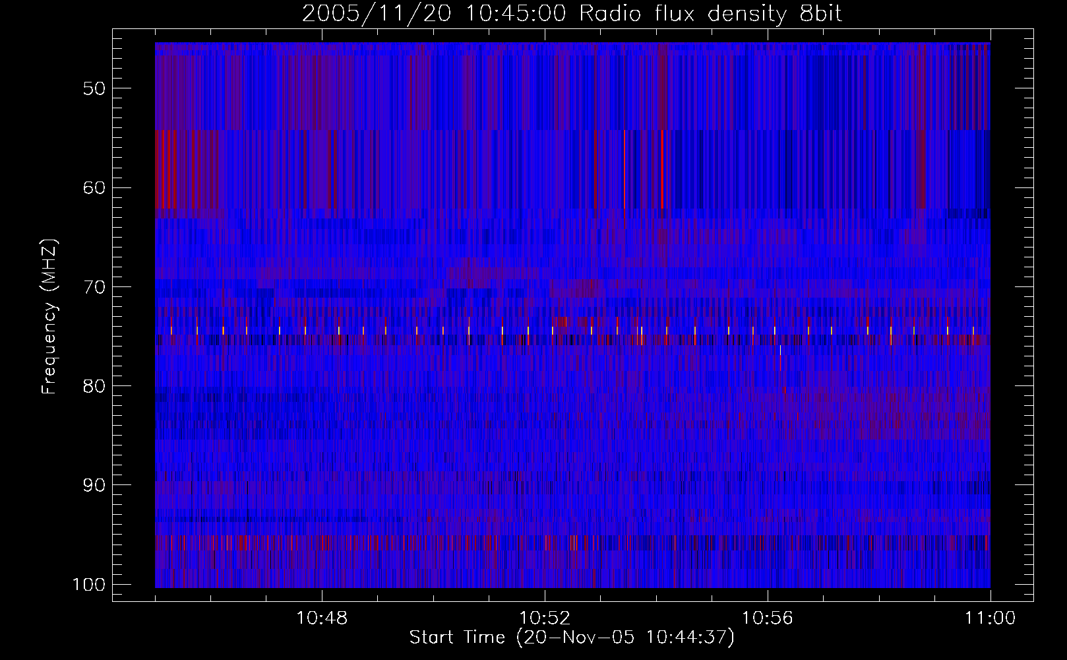Viewport: 1067px width, 660px height.
Task: Select the 90 frequency tick label
Action: 94,485
